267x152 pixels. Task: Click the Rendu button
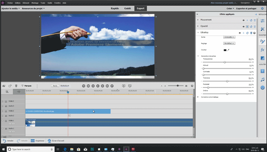click(x=55, y=86)
